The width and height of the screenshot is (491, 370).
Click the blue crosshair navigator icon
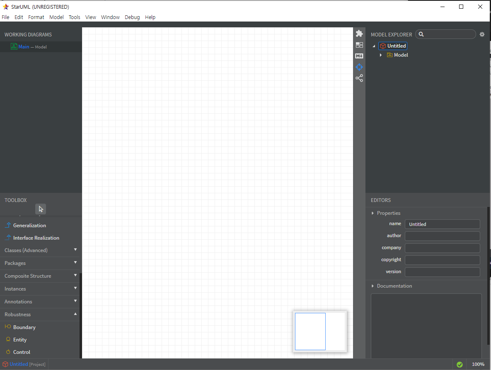pos(359,67)
